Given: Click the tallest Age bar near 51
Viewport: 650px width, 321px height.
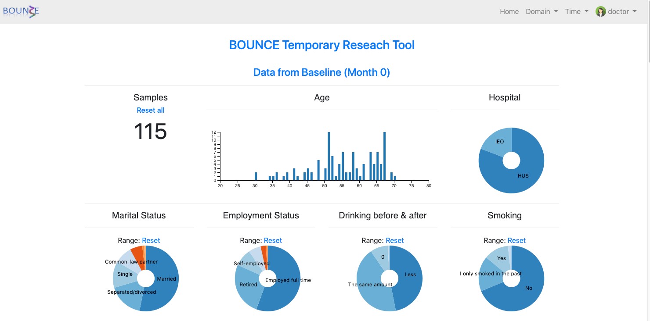Looking at the screenshot, I should pyautogui.click(x=329, y=156).
